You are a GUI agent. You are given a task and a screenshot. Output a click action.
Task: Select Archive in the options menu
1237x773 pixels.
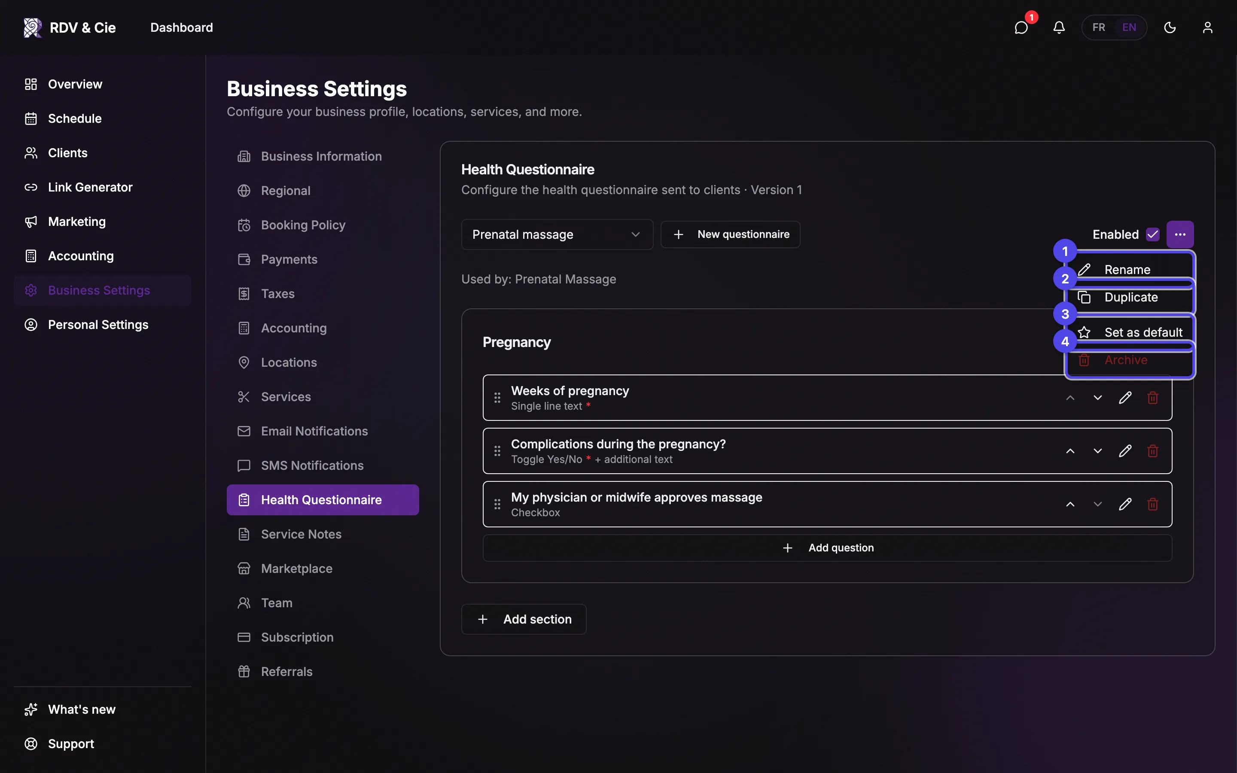pos(1130,360)
